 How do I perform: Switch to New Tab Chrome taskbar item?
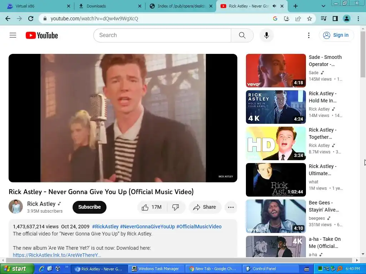tap(213, 269)
